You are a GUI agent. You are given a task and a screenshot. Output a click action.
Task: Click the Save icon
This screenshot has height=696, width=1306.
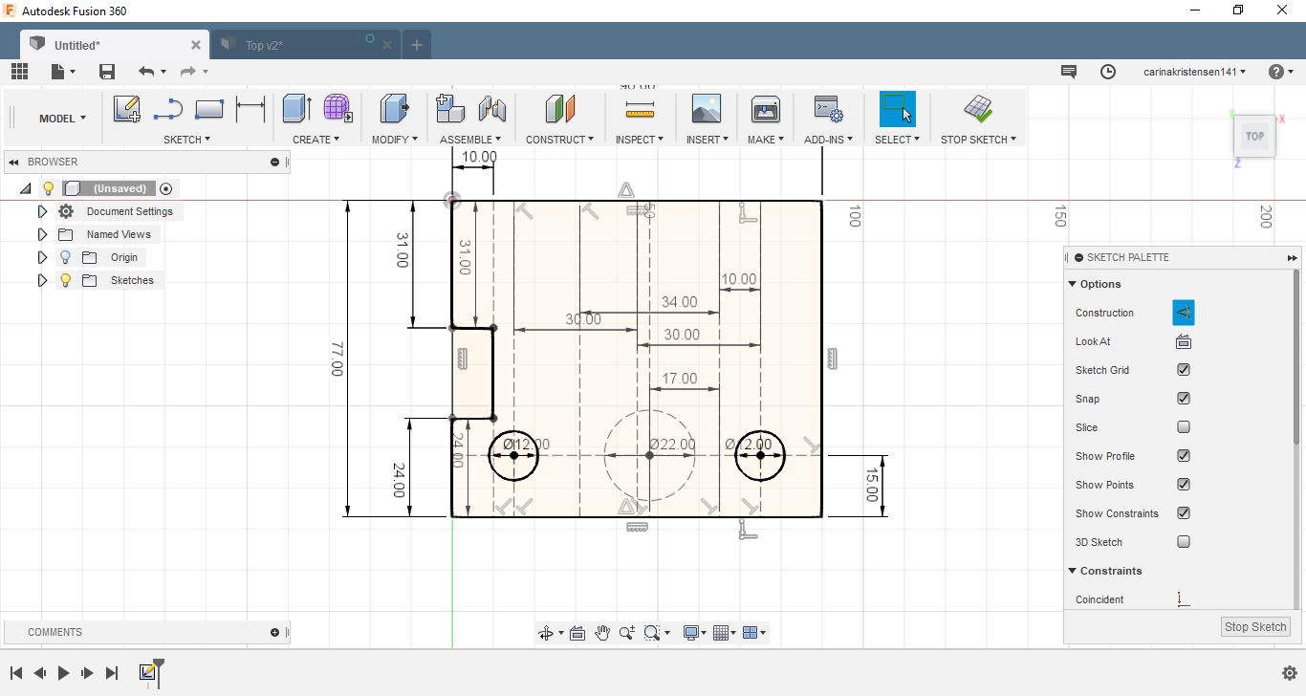pos(107,72)
